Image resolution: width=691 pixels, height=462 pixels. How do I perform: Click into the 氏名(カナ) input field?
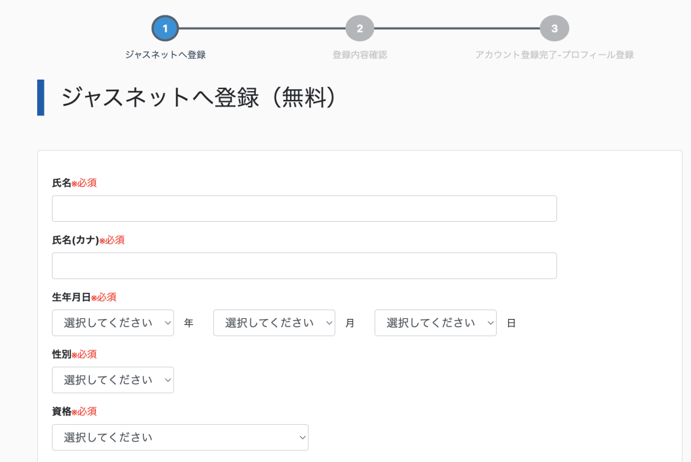304,266
